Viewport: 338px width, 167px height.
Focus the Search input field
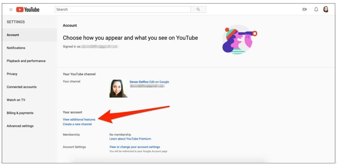(123, 10)
